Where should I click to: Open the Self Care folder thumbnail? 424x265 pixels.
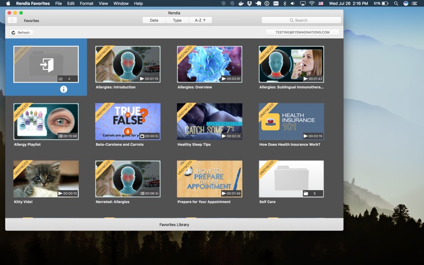tap(291, 179)
